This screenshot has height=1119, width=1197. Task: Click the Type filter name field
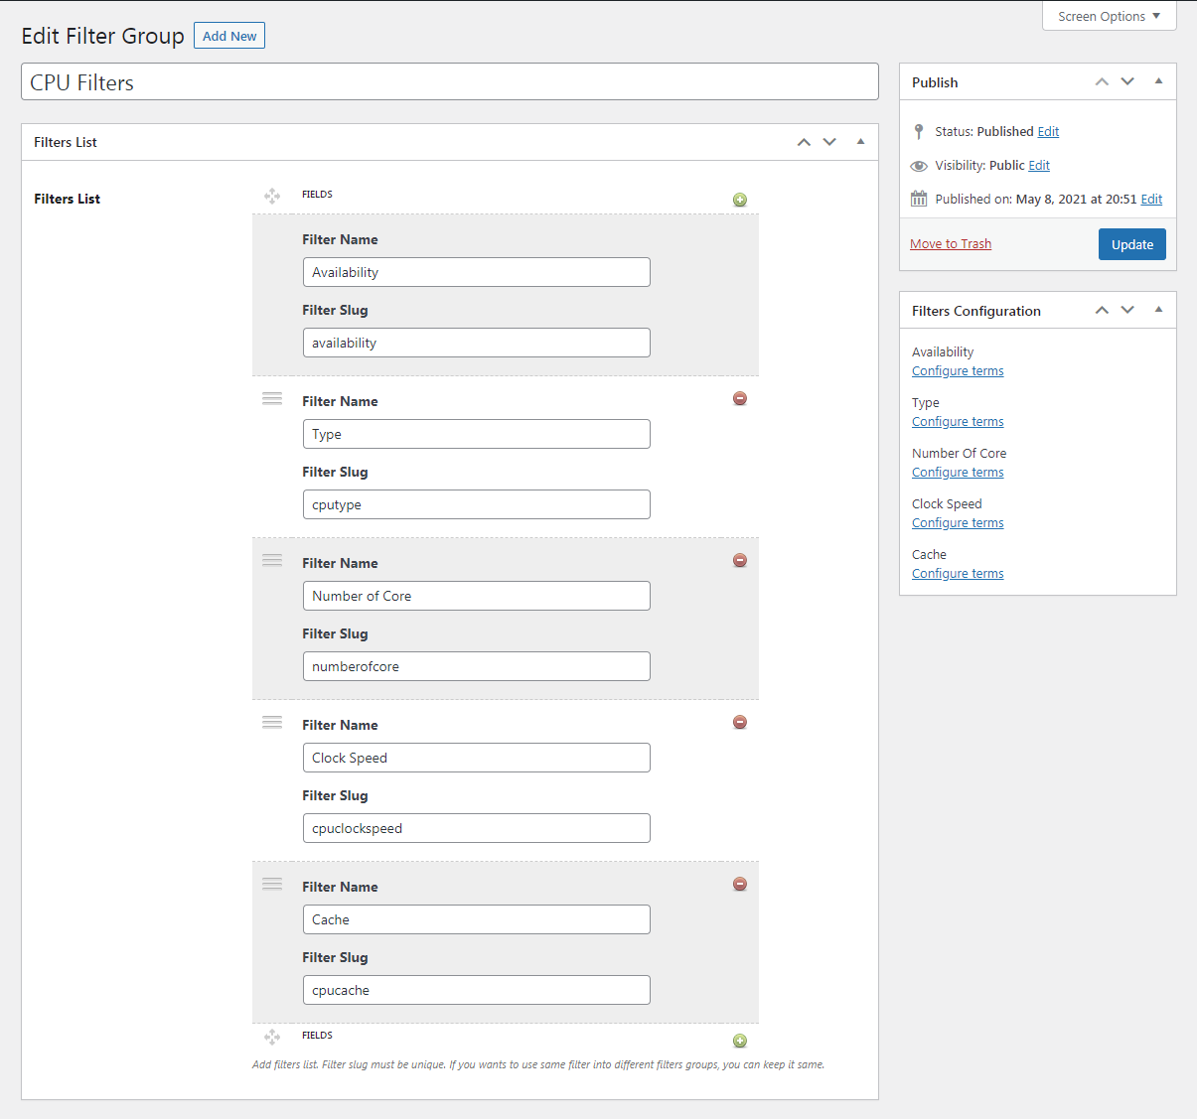coord(477,434)
